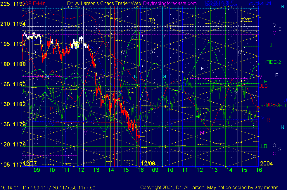Click the "Dr. Al Larson's Chaos Trader Web" title

coord(104,3)
